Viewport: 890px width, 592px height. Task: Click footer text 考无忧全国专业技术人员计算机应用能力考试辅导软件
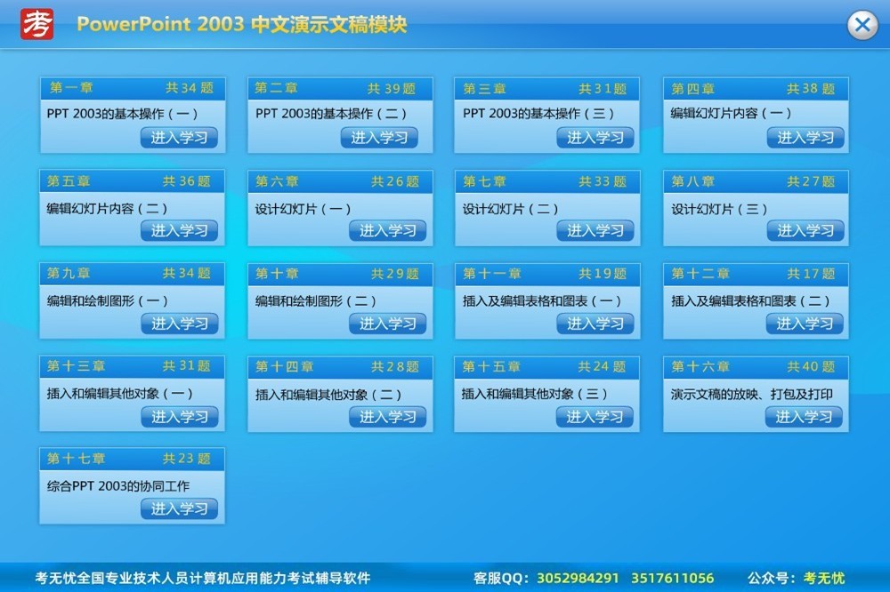203,578
